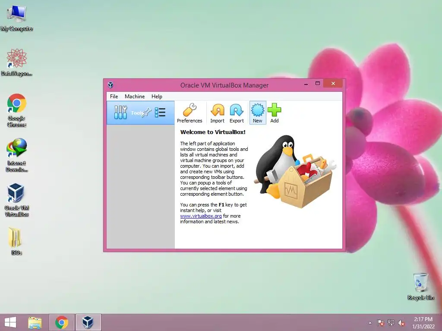Select the Recycle Bin icon
Screen dimensions: 442x331
[420, 286]
